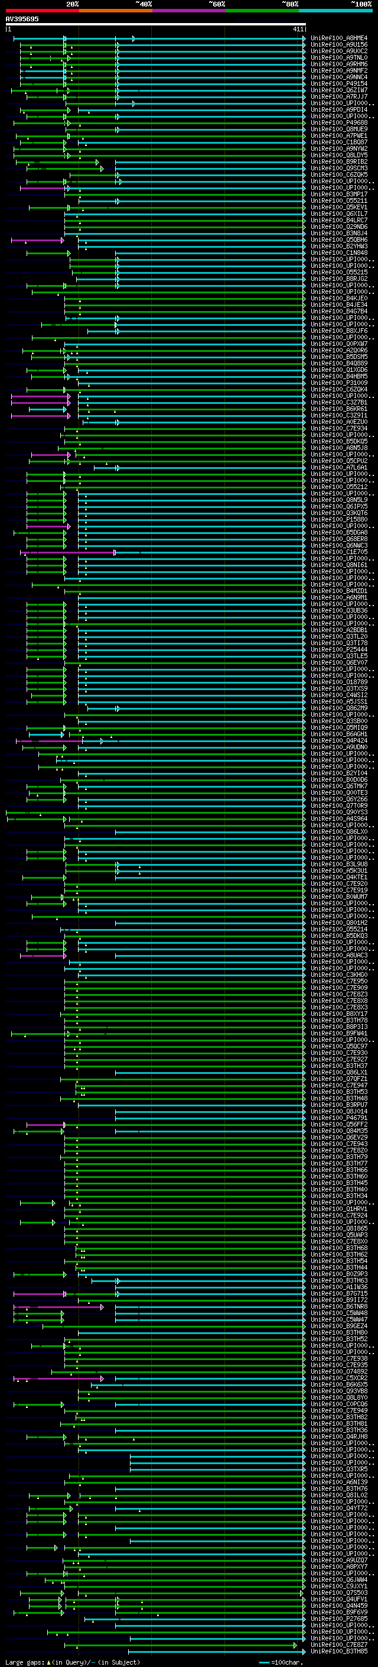Open hit UniRef100_C1N848
Image resolution: width=378 pixels, height=1667 pixels.
(339, 253)
